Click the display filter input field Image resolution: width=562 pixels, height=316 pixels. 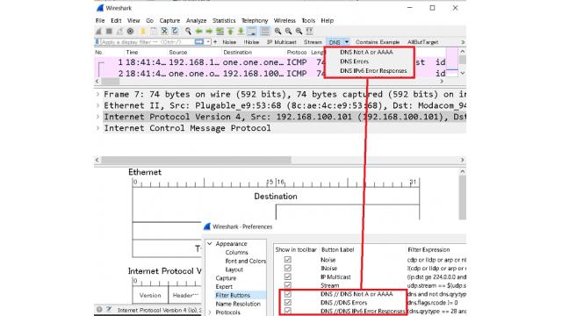148,42
